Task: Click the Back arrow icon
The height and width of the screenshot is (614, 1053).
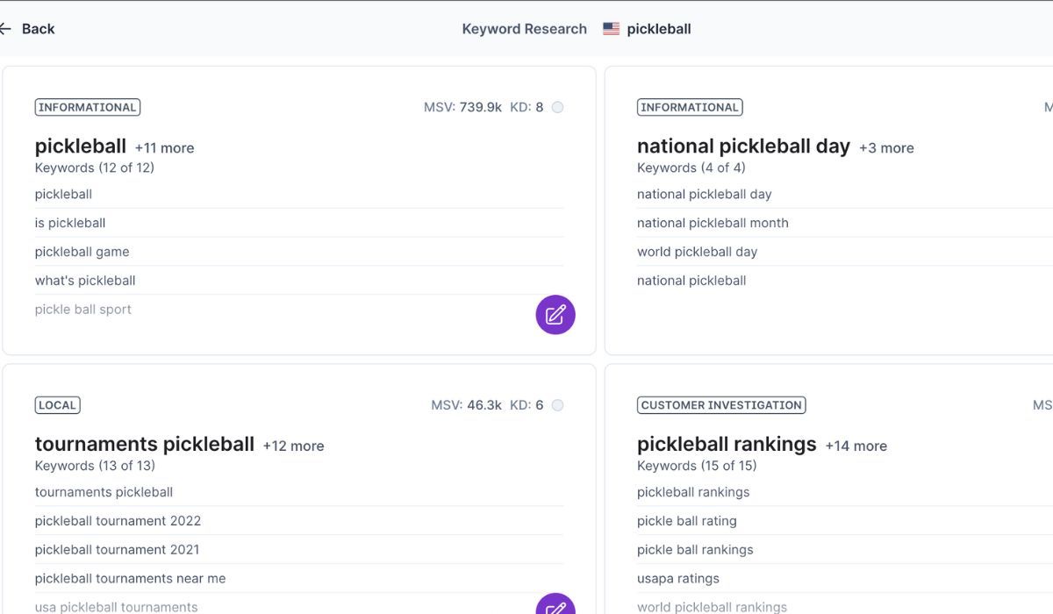Action: tap(5, 29)
